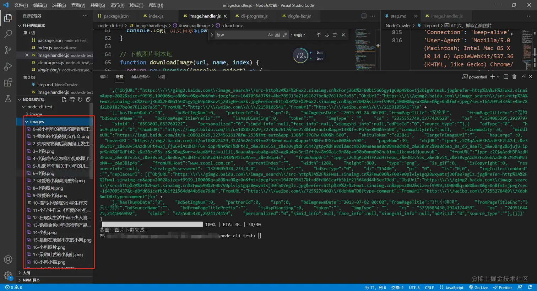Split the terminal panel
Screen dimensions: 537x291
tap(506, 77)
